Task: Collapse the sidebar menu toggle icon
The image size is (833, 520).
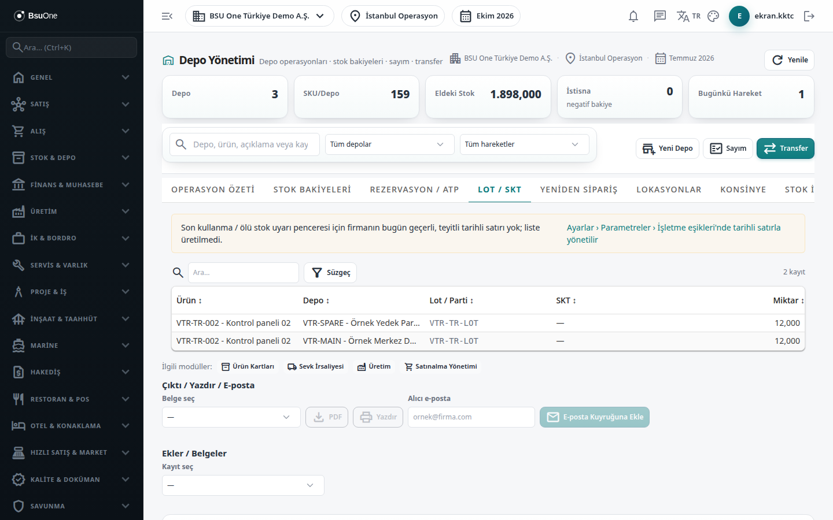Action: [x=167, y=16]
